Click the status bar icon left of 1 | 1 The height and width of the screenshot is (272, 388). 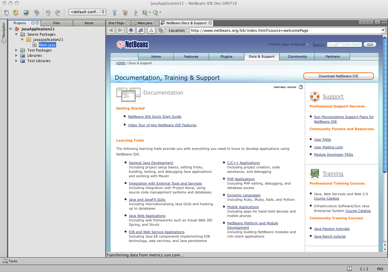point(349,268)
